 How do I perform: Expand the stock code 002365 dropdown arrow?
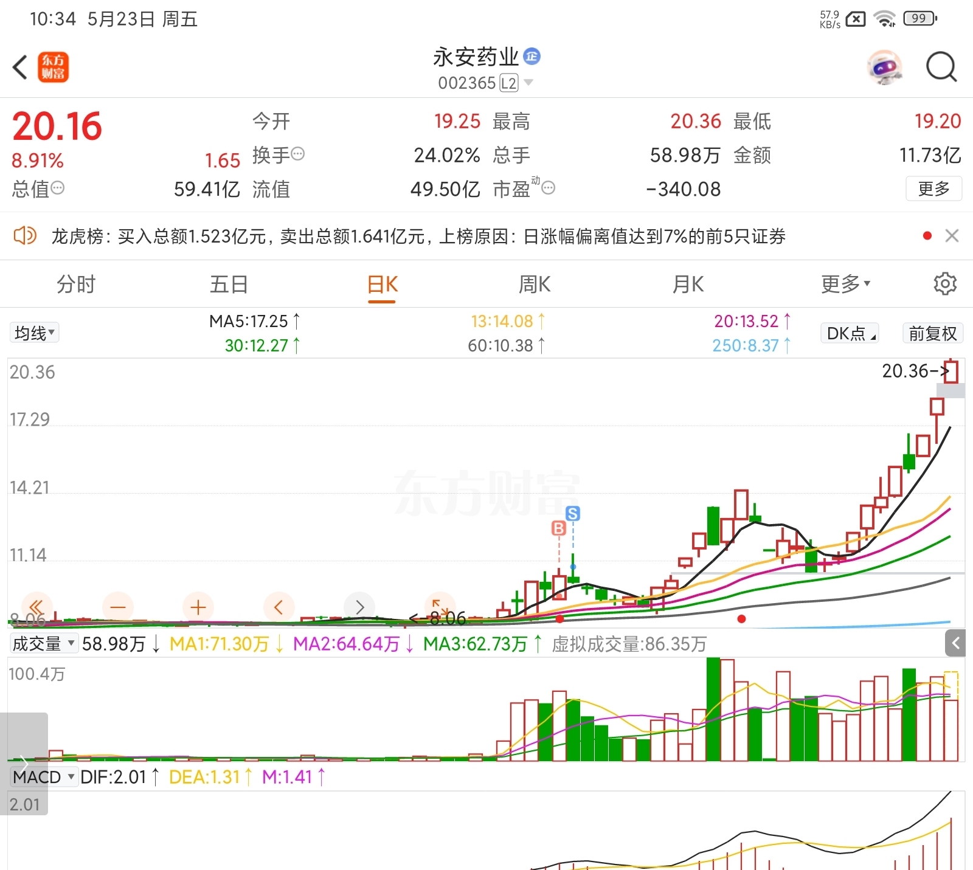click(528, 83)
